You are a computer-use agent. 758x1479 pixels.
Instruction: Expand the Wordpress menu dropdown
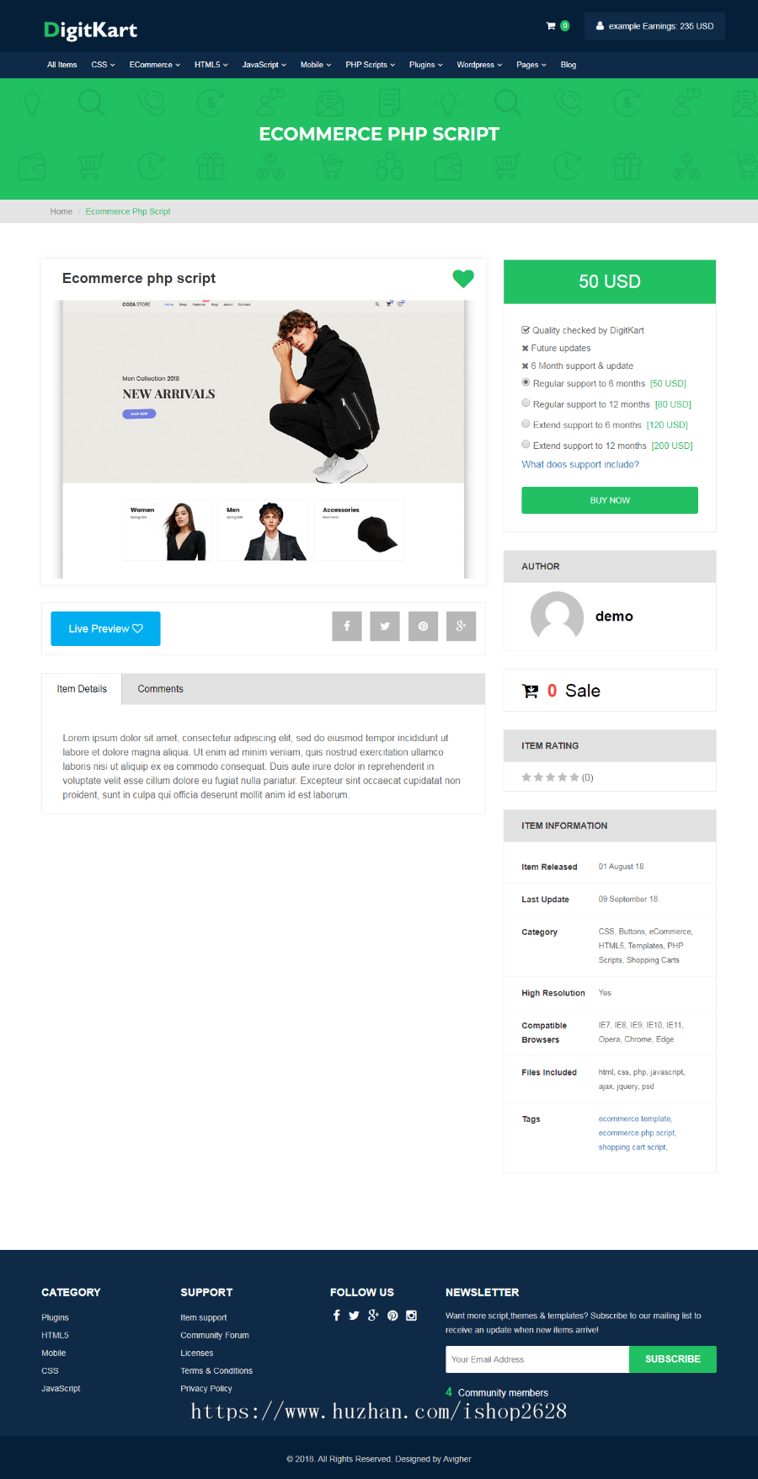(479, 65)
